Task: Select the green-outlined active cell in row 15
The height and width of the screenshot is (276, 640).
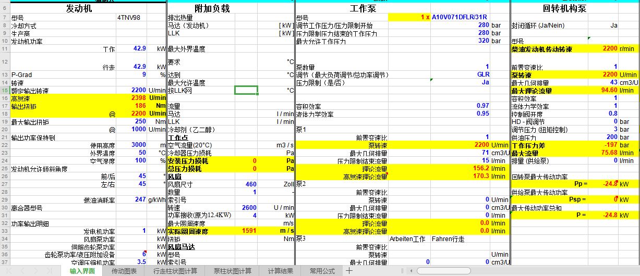Action: [x=246, y=90]
